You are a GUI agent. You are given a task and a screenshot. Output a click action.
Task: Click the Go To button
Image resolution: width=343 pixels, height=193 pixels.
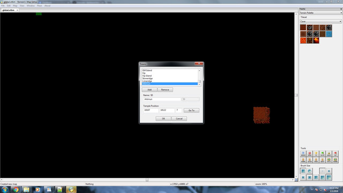tap(191, 110)
